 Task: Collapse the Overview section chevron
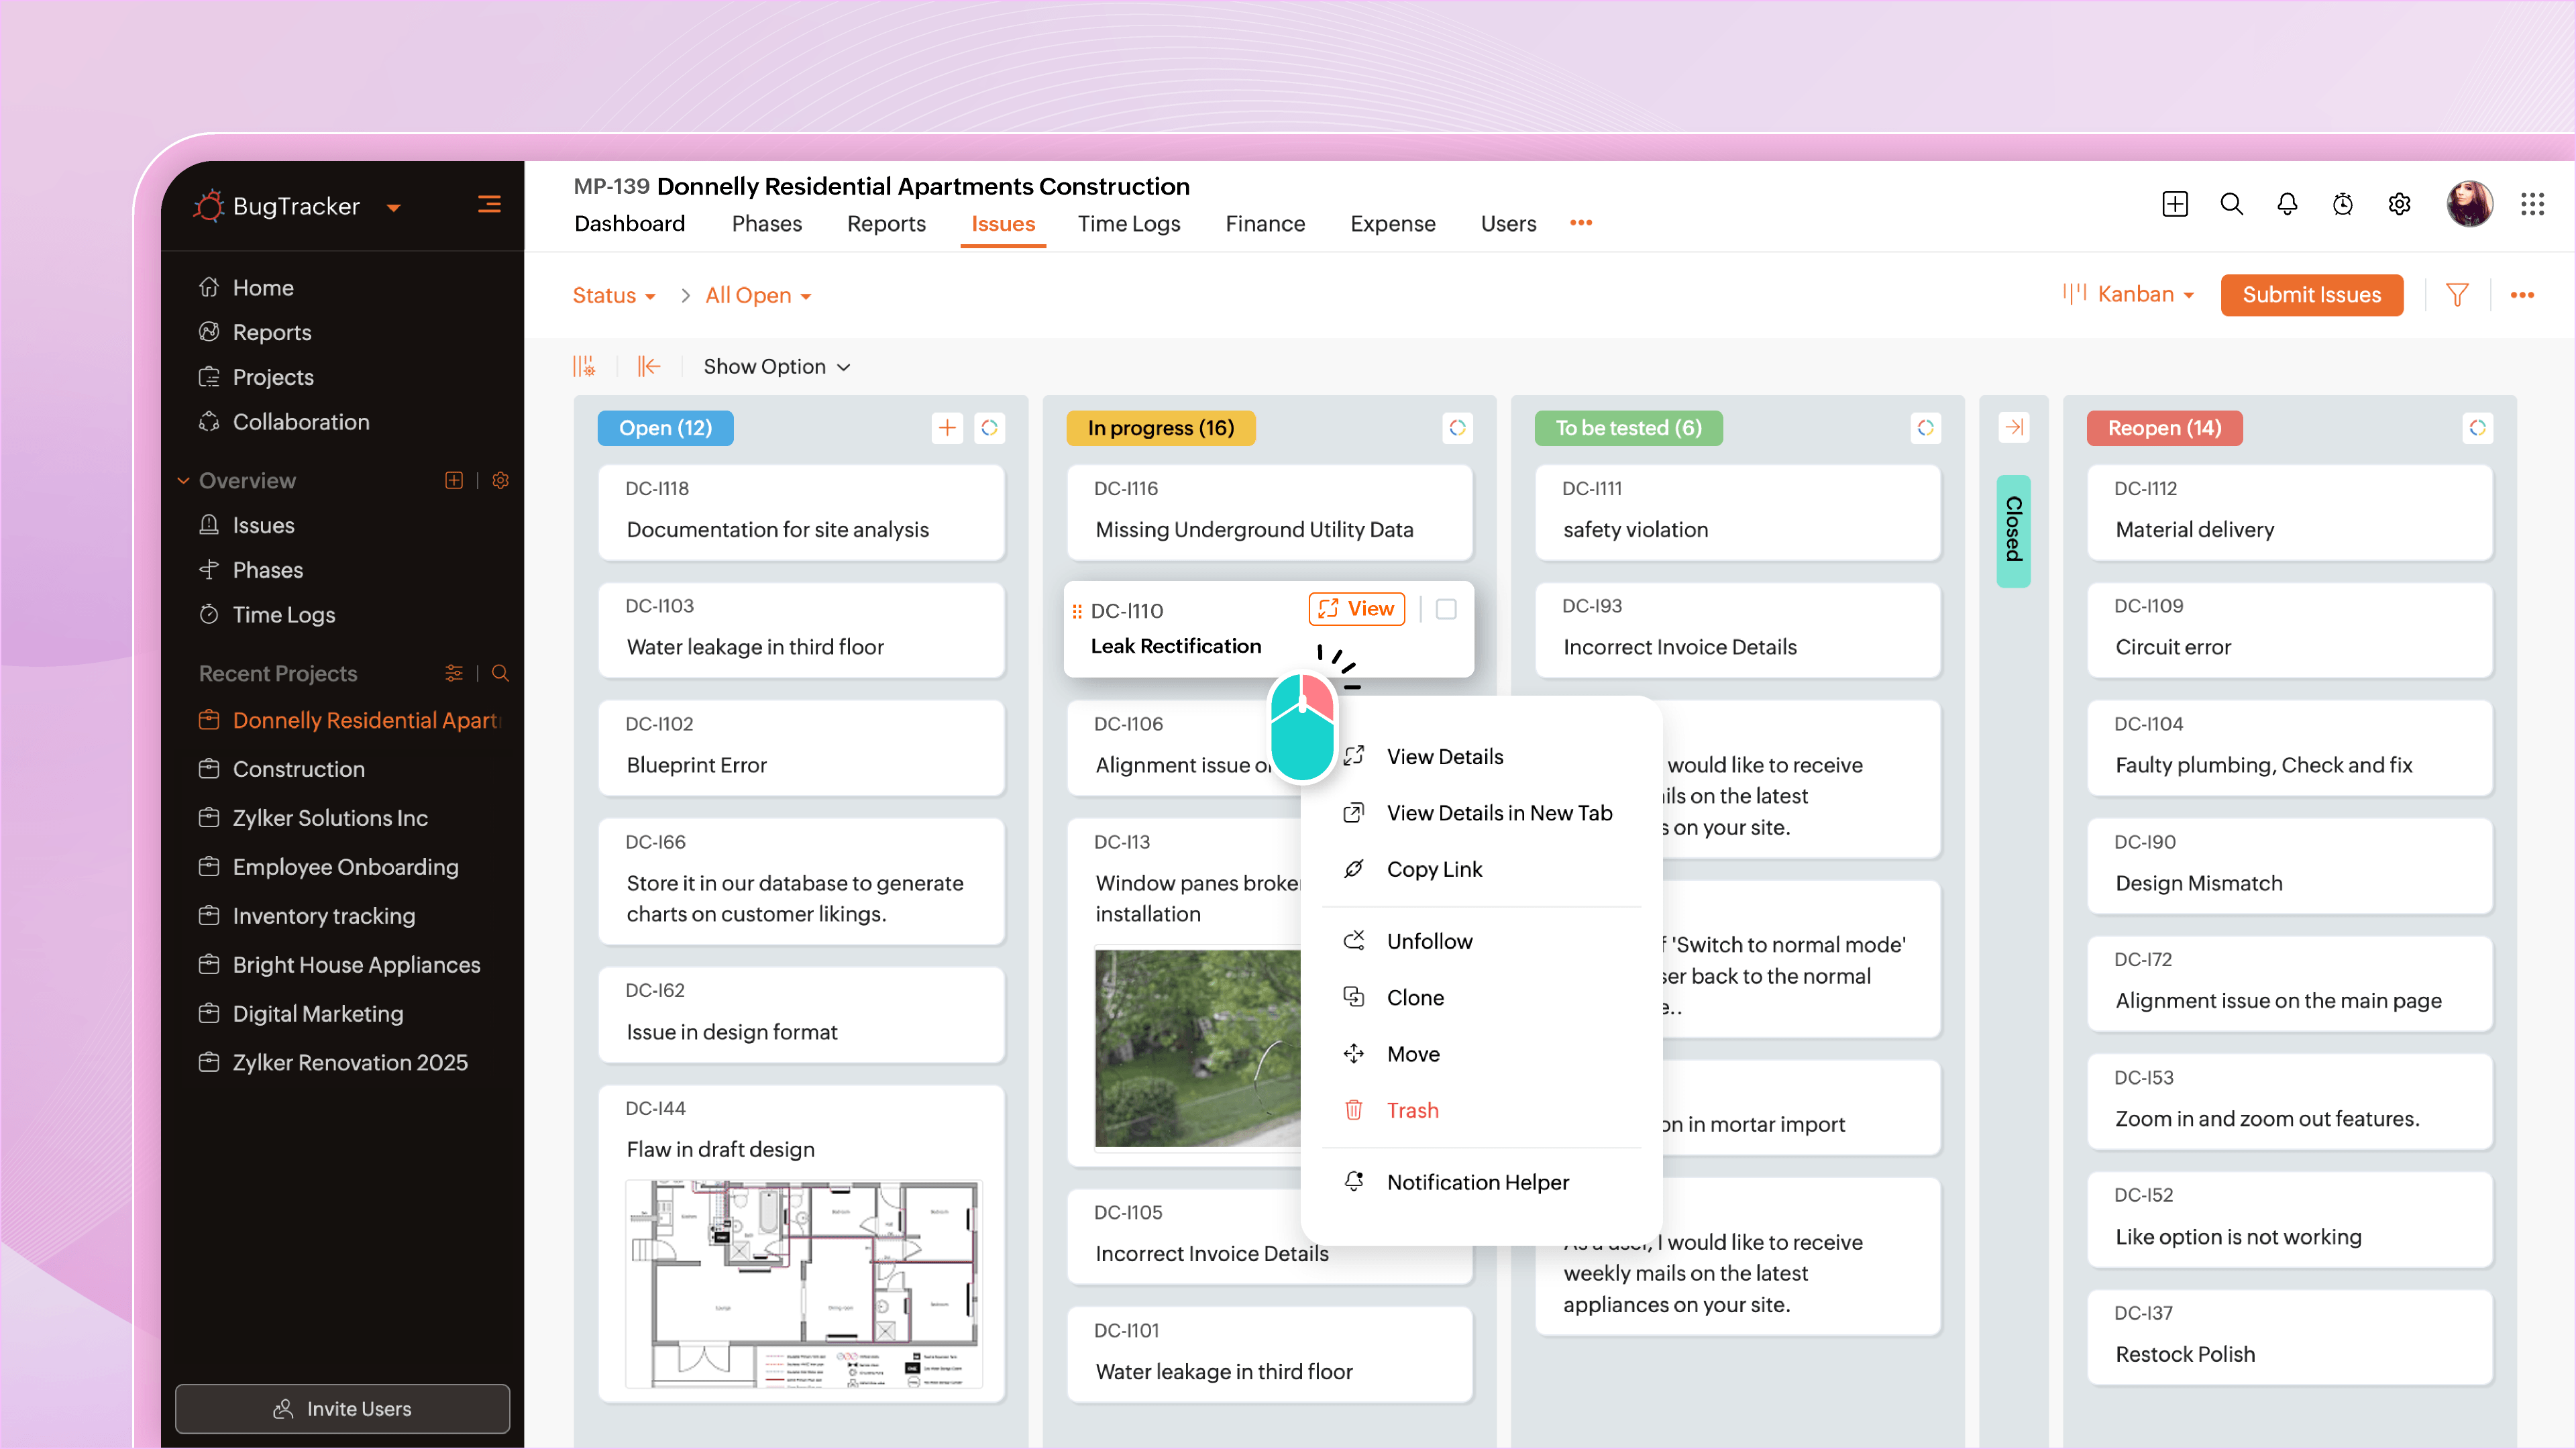click(x=183, y=481)
